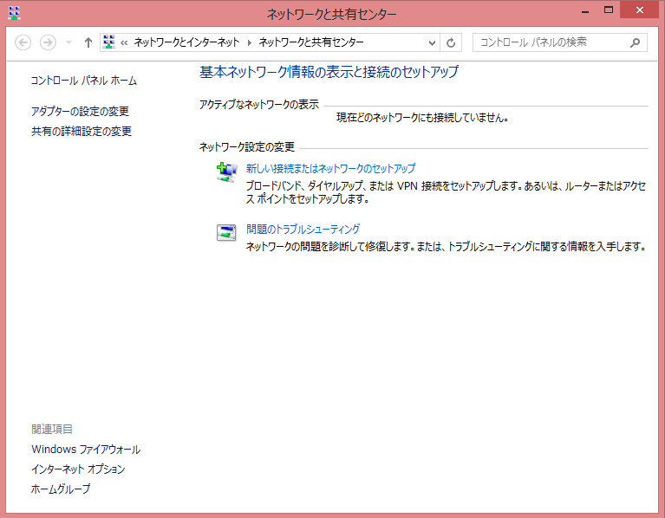
Task: Click 新しい接続またはネットワークのセットアップ link
Action: (331, 169)
